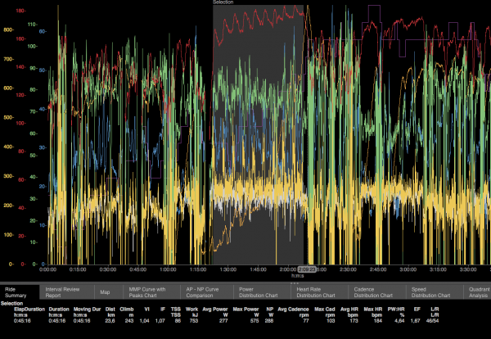Click the 1:00:00 tick on the time axis
This screenshot has width=491, height=339.
point(167,269)
